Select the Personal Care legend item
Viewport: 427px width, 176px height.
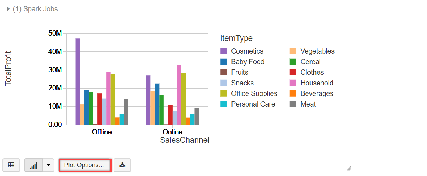253,104
